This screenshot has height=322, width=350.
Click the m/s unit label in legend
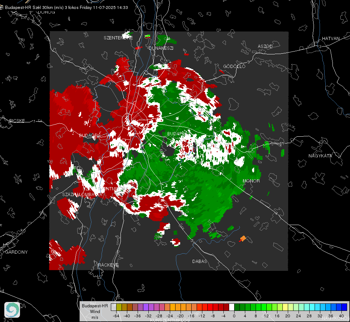click(x=95, y=317)
